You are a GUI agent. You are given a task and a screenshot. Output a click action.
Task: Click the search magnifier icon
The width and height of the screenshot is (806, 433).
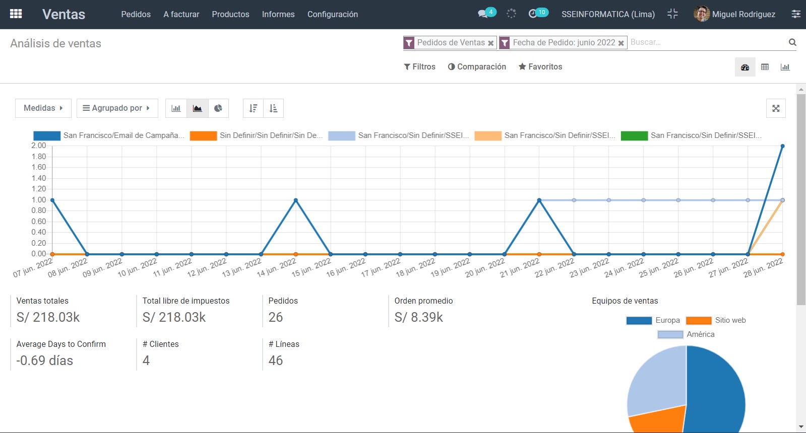(x=792, y=42)
